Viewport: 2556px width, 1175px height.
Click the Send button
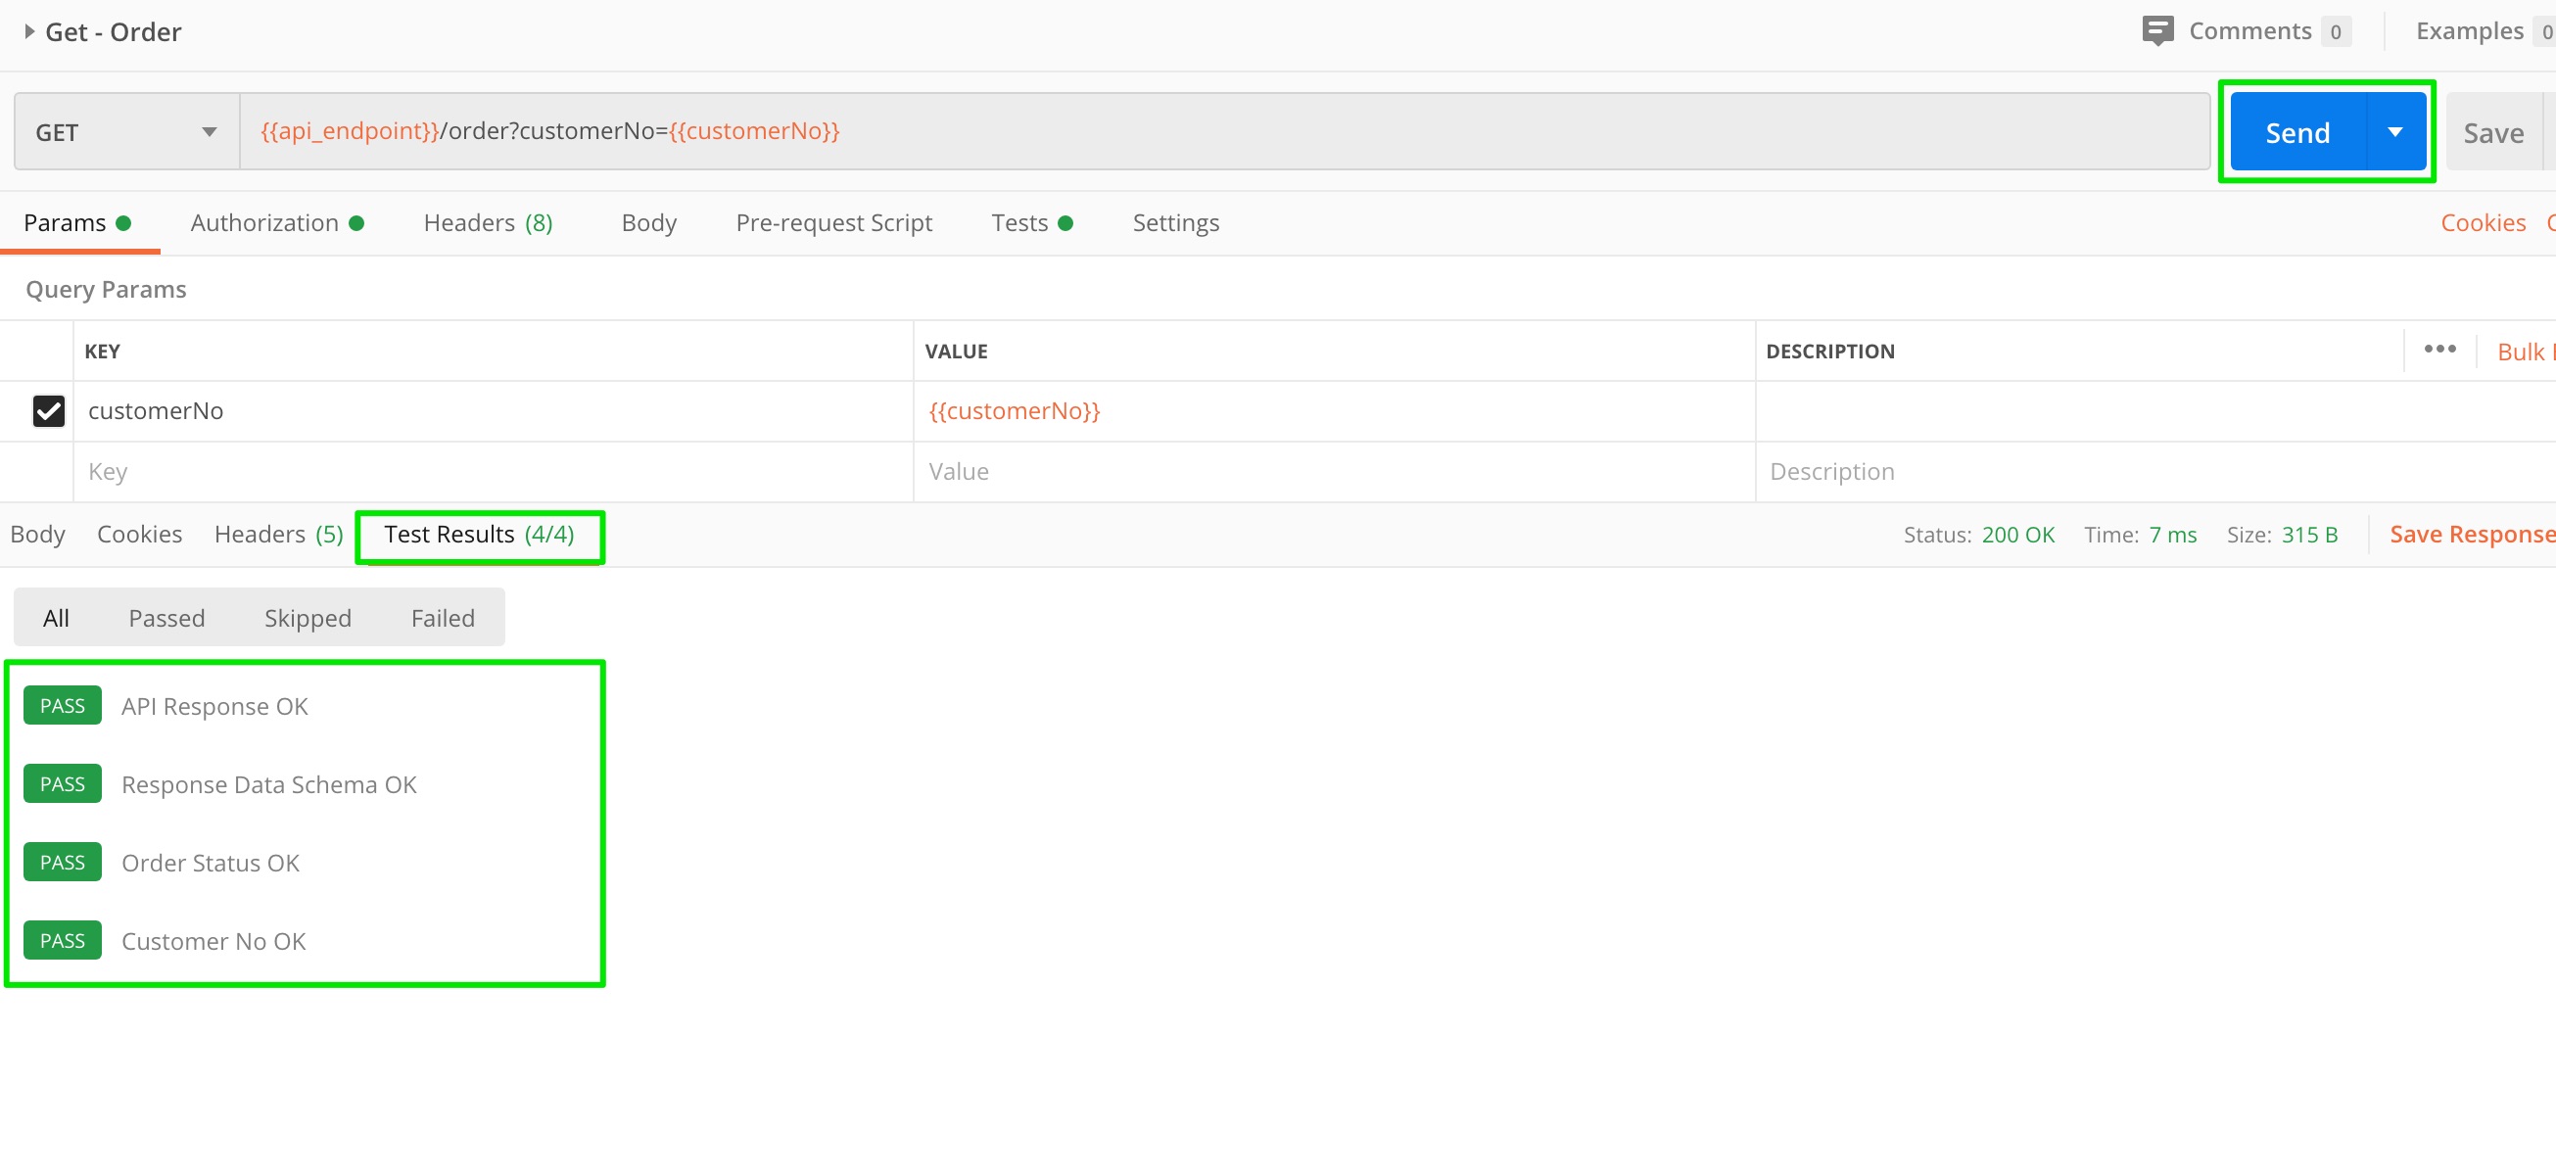2296,132
